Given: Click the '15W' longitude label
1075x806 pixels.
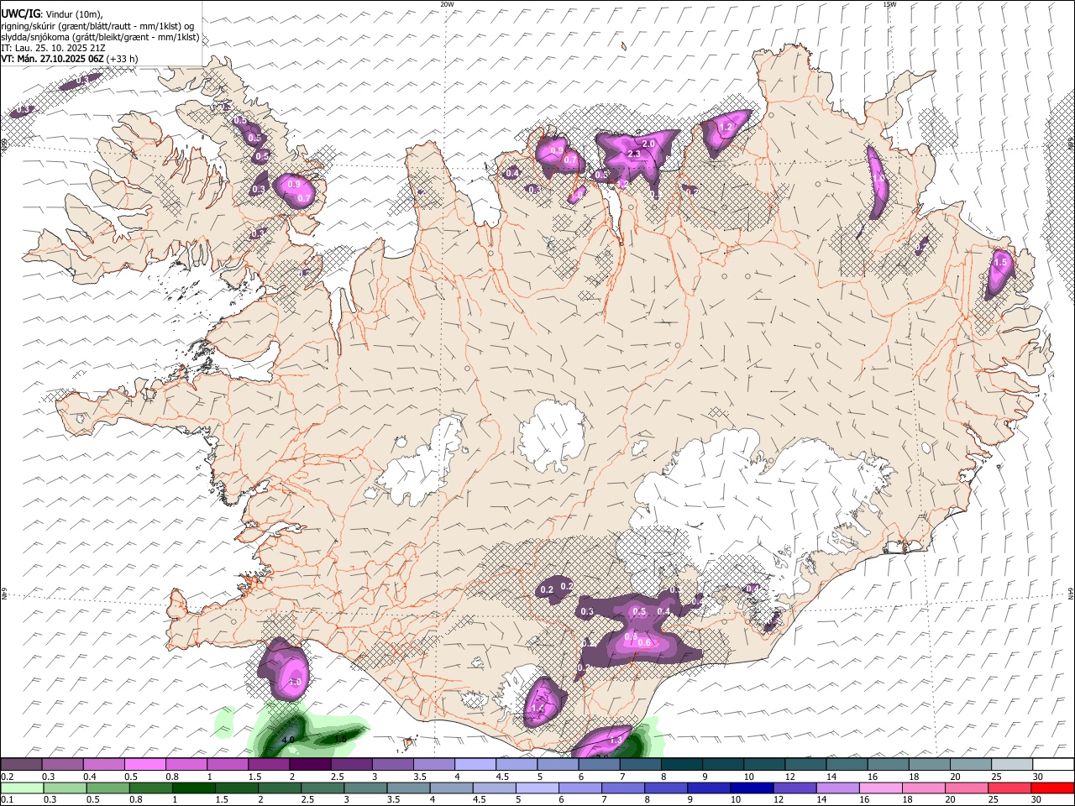Looking at the screenshot, I should [889, 4].
